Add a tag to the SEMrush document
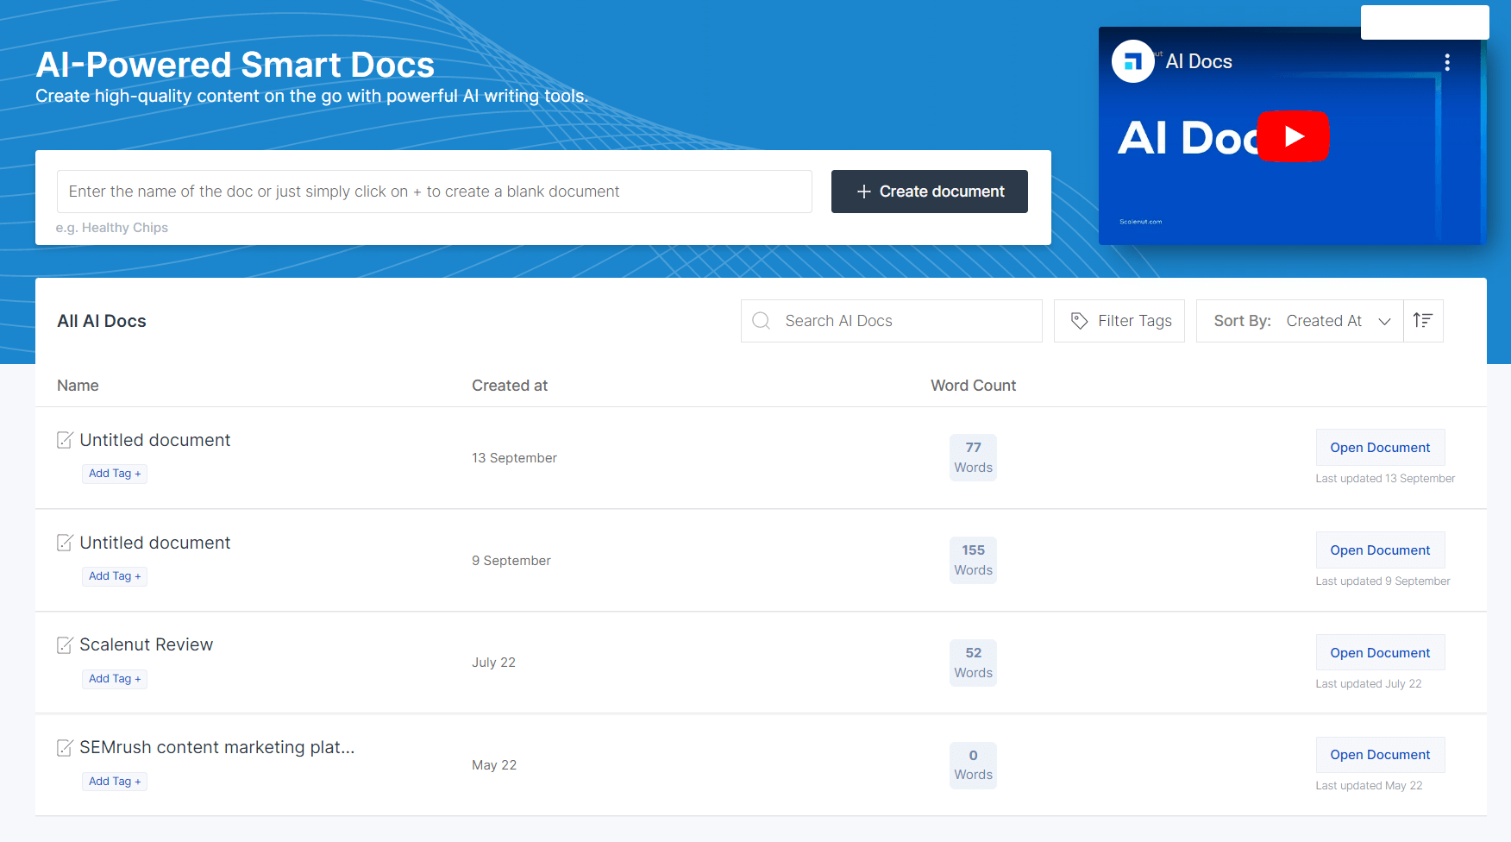This screenshot has width=1511, height=842. click(x=114, y=781)
